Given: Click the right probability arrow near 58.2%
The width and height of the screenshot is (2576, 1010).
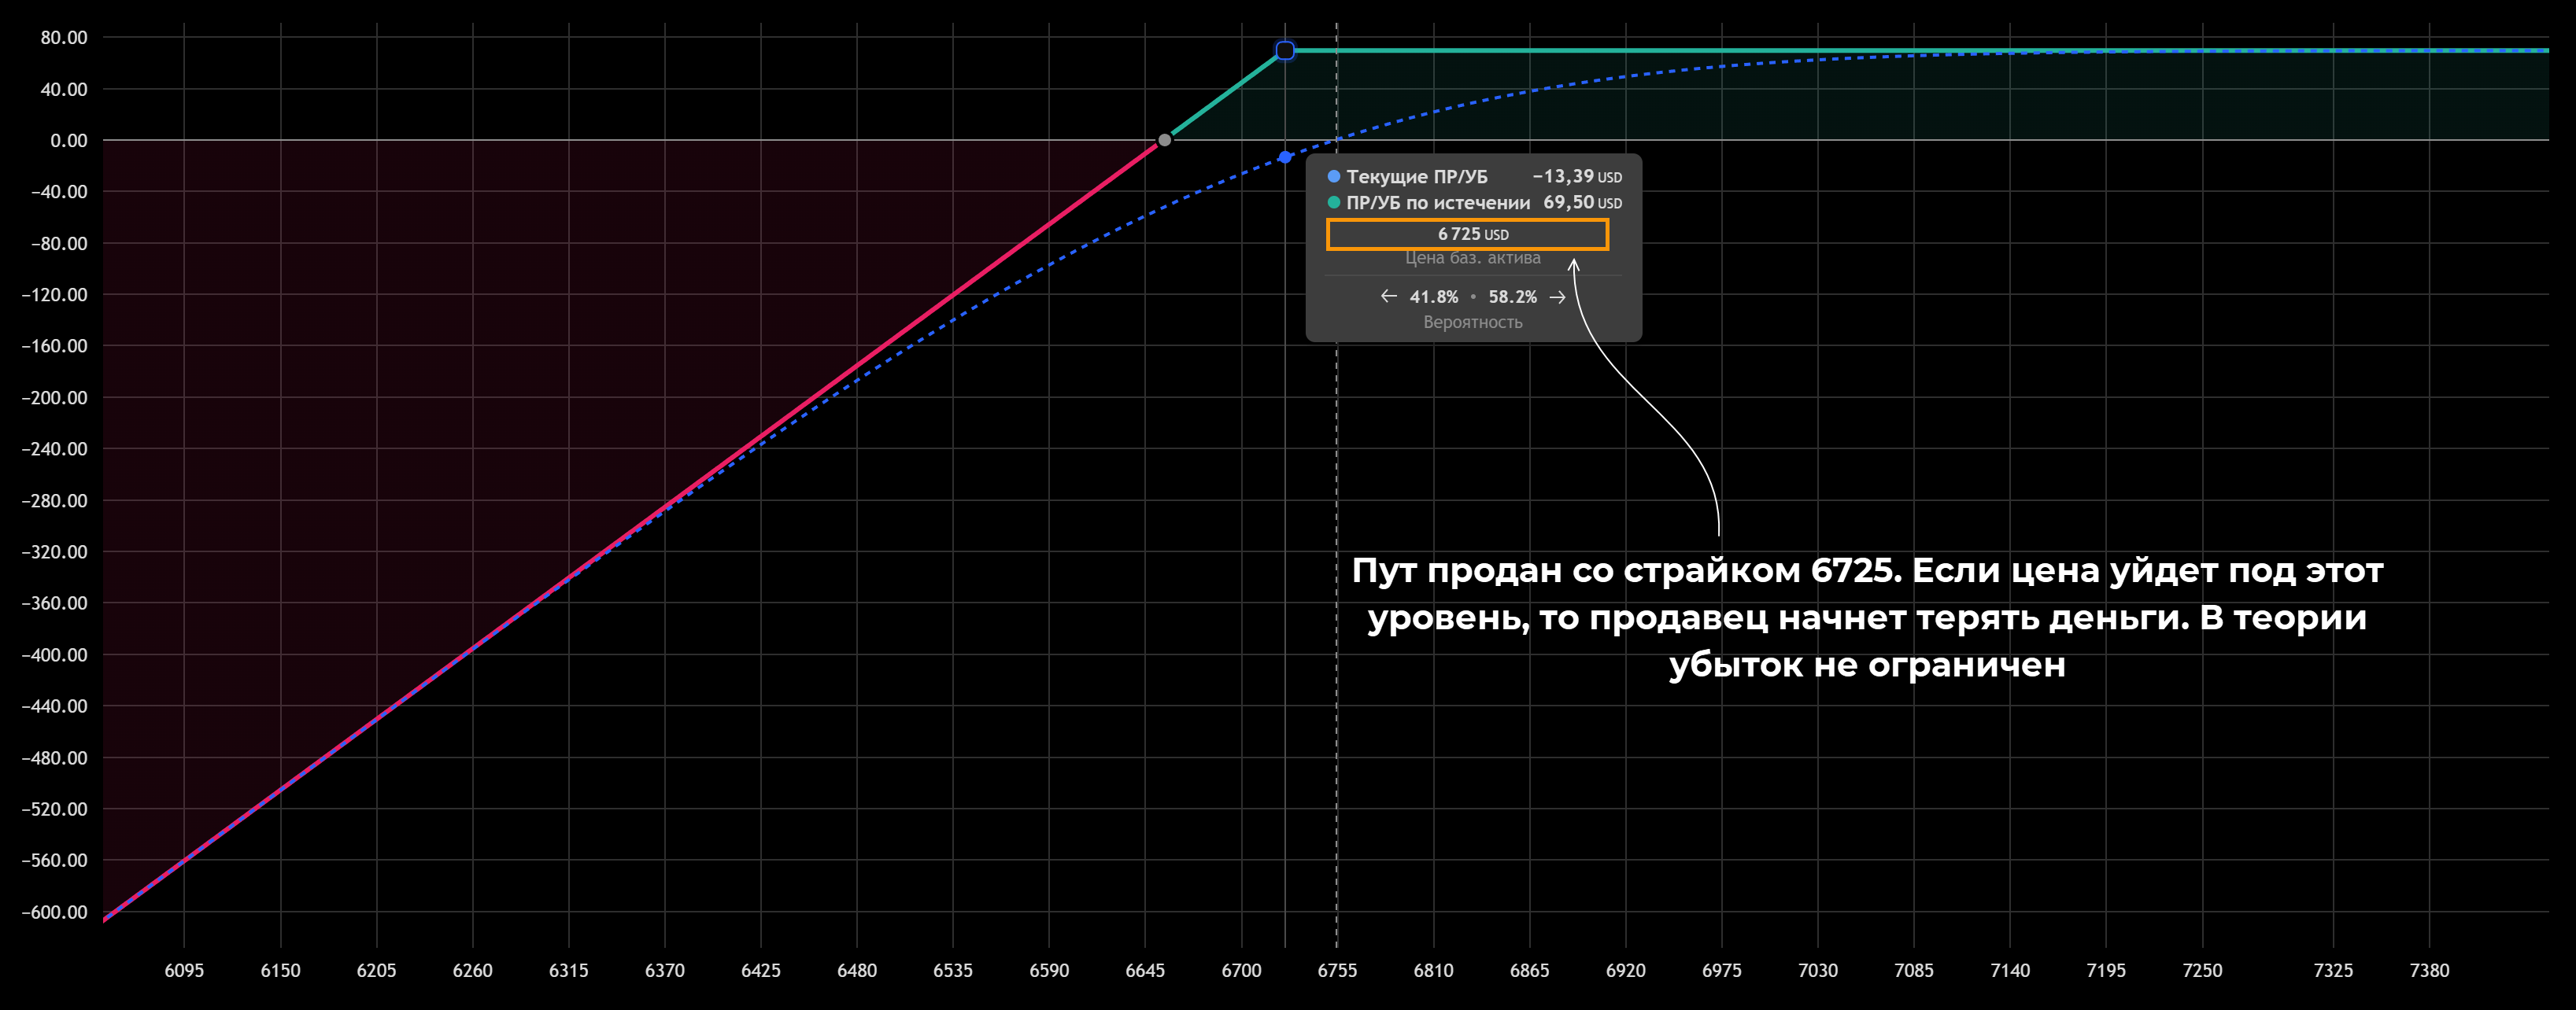Looking at the screenshot, I should click(1557, 297).
